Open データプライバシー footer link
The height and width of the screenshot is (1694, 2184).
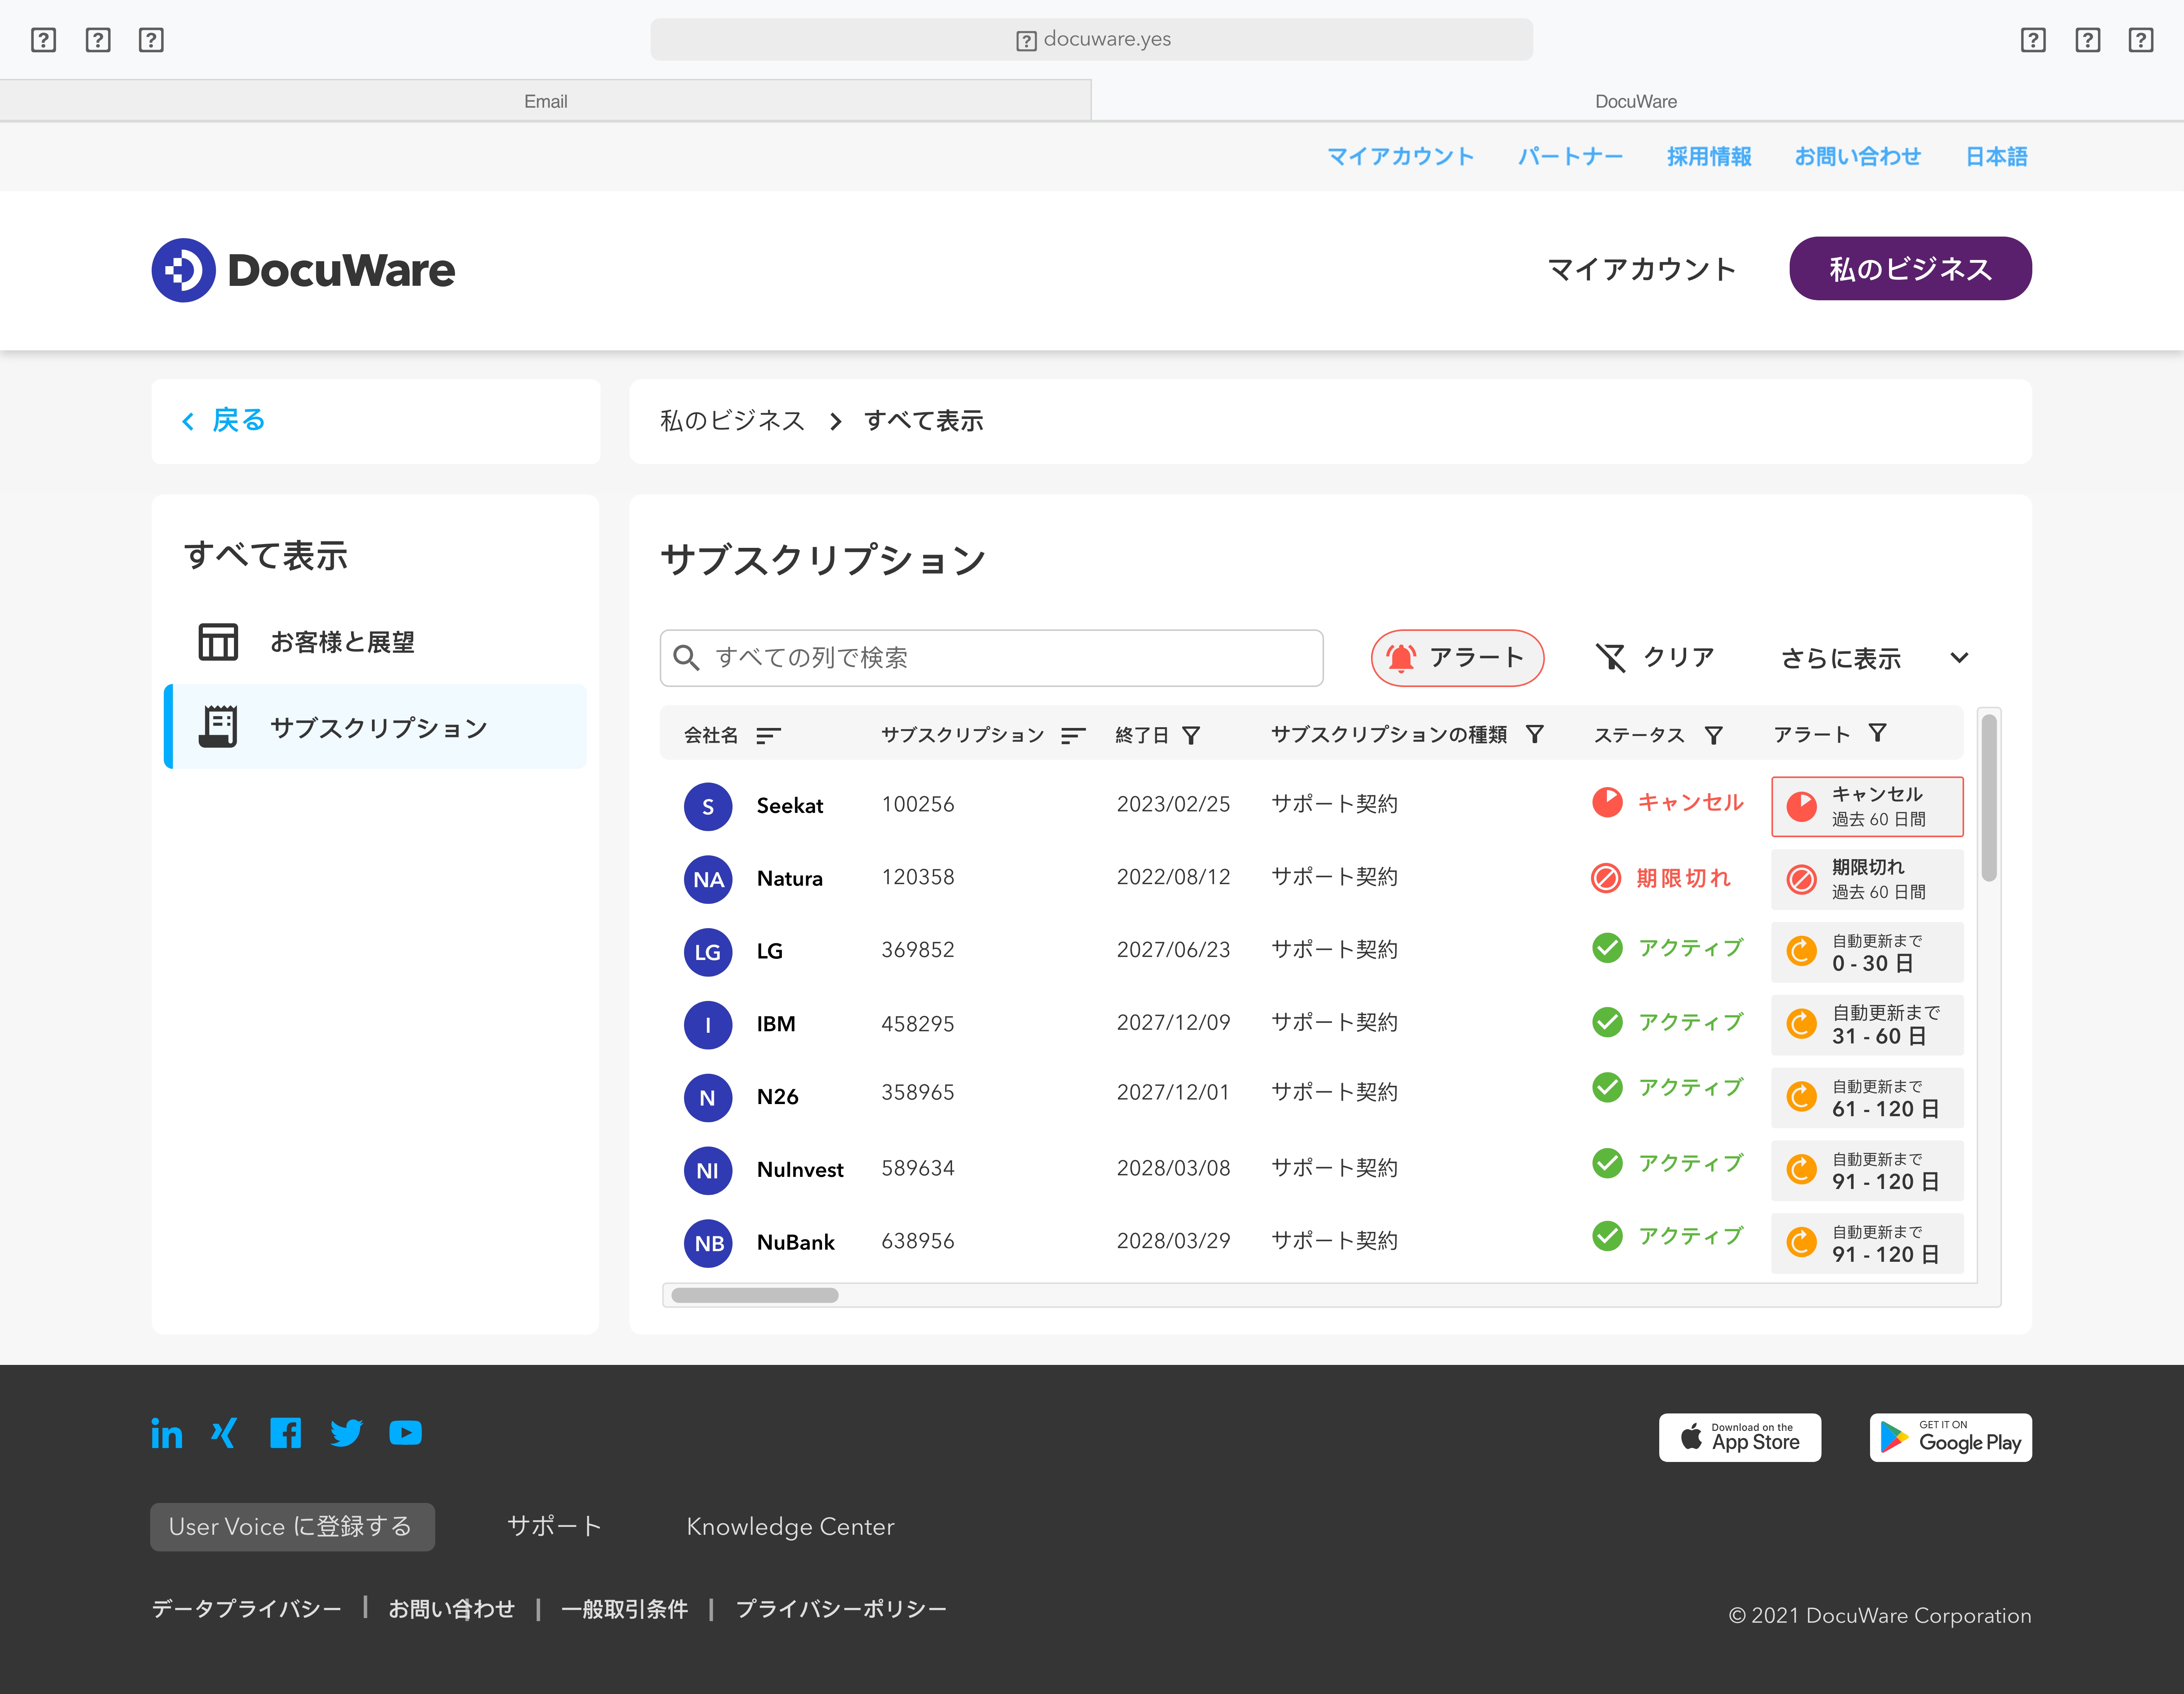(x=247, y=1609)
